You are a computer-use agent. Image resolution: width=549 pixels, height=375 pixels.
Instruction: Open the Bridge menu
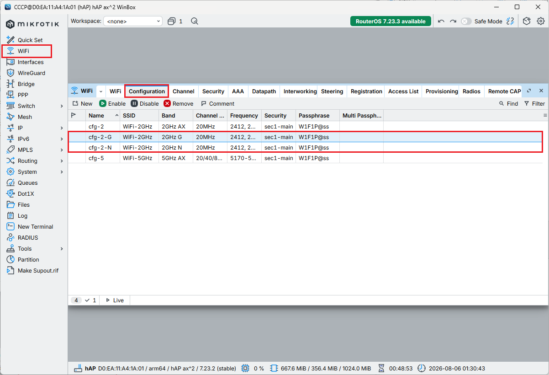[x=26, y=84]
